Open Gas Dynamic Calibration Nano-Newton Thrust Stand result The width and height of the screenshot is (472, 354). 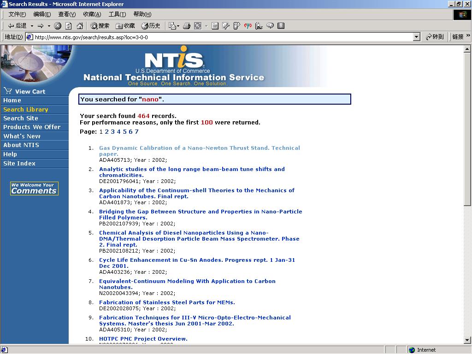(x=200, y=151)
